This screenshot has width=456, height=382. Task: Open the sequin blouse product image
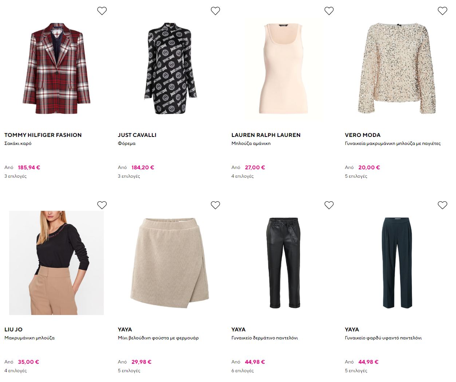(397, 68)
